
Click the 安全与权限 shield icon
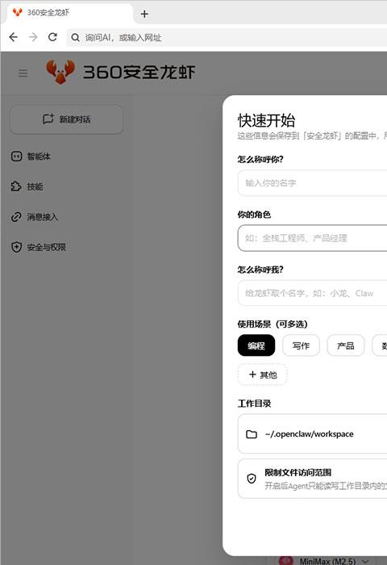point(17,247)
